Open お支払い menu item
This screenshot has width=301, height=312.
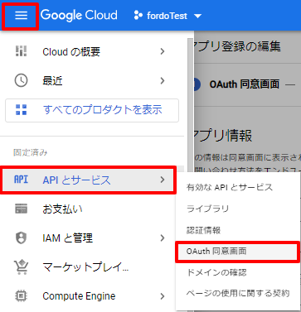tap(88, 209)
